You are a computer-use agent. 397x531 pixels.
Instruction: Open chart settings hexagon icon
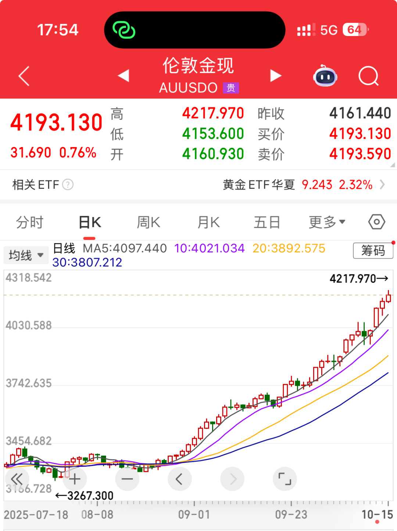[376, 222]
